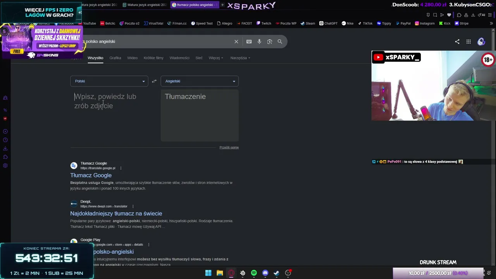Open the Tłumacz Google result link
Screen dimensions: 496x279
point(91,175)
